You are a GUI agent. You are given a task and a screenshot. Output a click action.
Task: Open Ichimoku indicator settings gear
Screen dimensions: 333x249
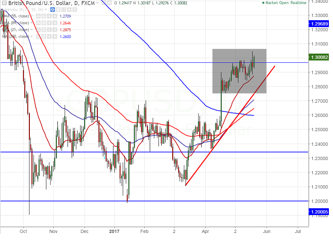[58, 10]
